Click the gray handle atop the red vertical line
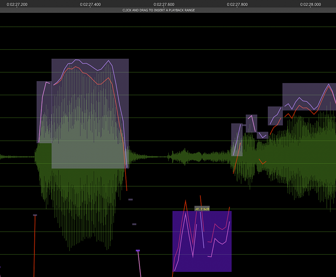Image resolution: width=336 pixels, height=277 pixels. coord(35,215)
